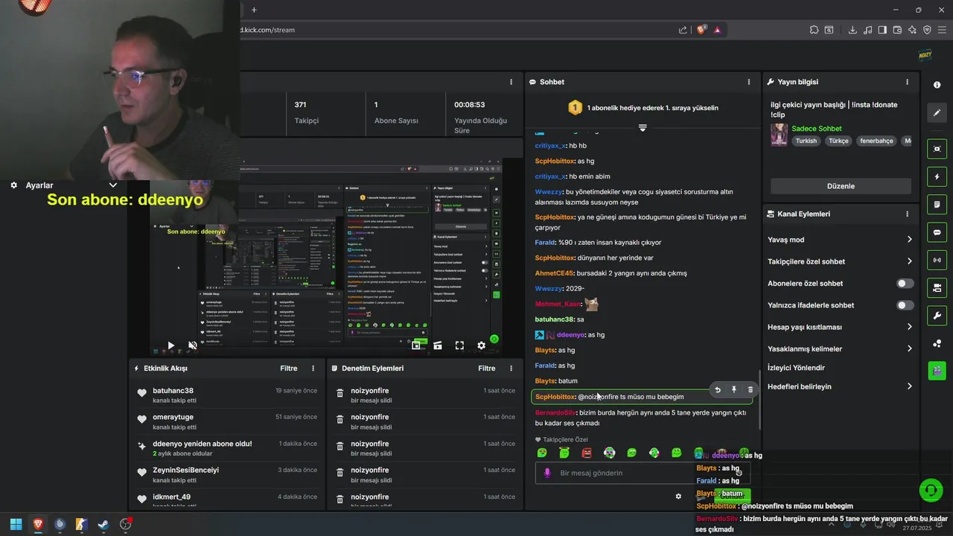
Task: Open Brave Shields lion icon
Action: (701, 30)
